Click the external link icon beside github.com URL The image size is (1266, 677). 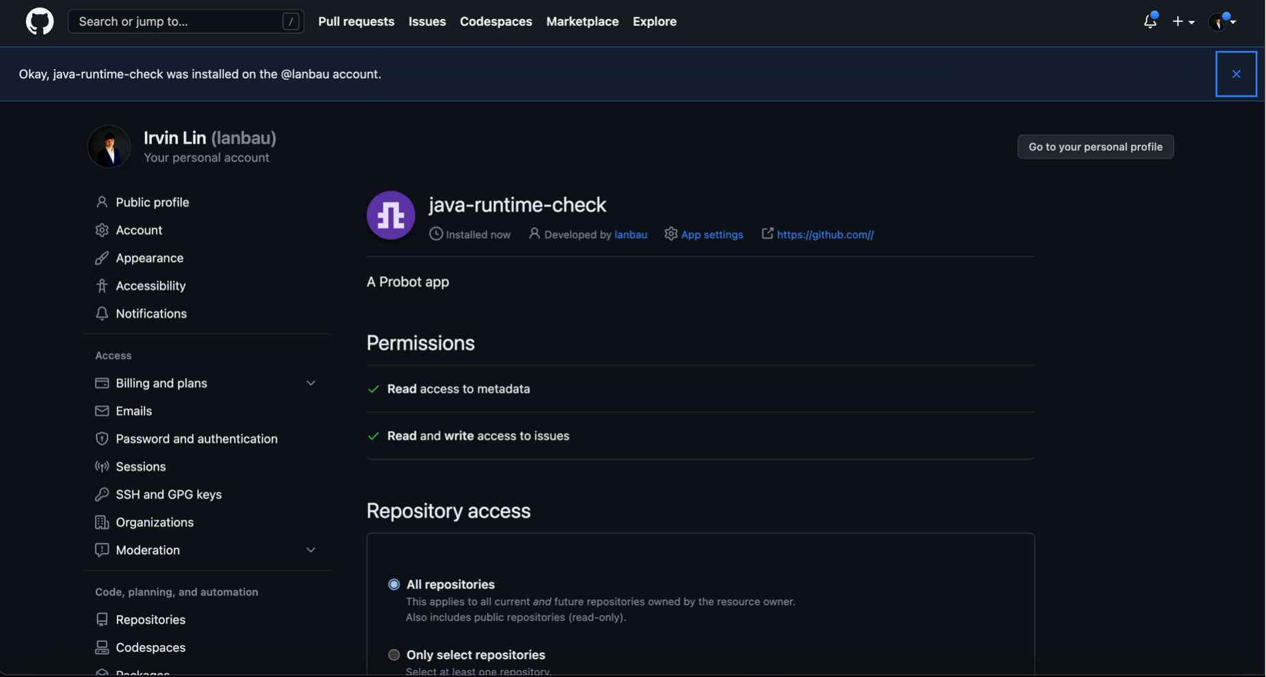(767, 234)
